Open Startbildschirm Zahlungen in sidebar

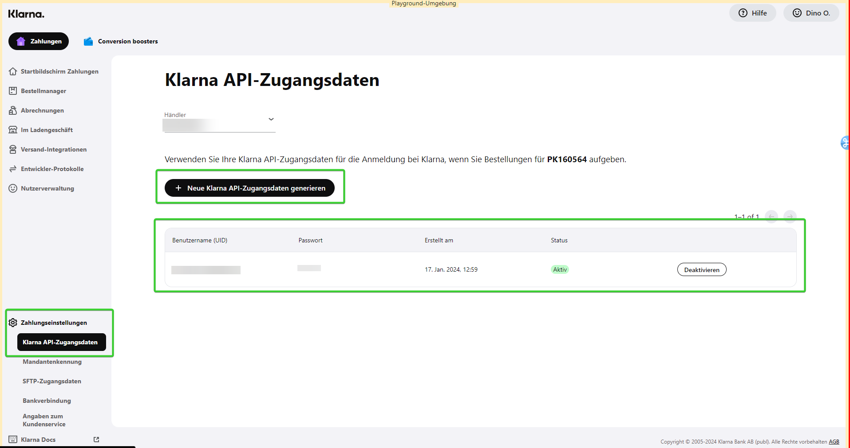click(54, 71)
